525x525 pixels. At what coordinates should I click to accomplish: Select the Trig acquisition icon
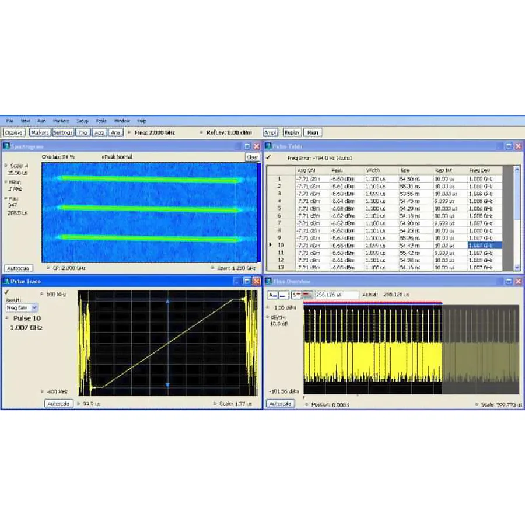(x=82, y=132)
